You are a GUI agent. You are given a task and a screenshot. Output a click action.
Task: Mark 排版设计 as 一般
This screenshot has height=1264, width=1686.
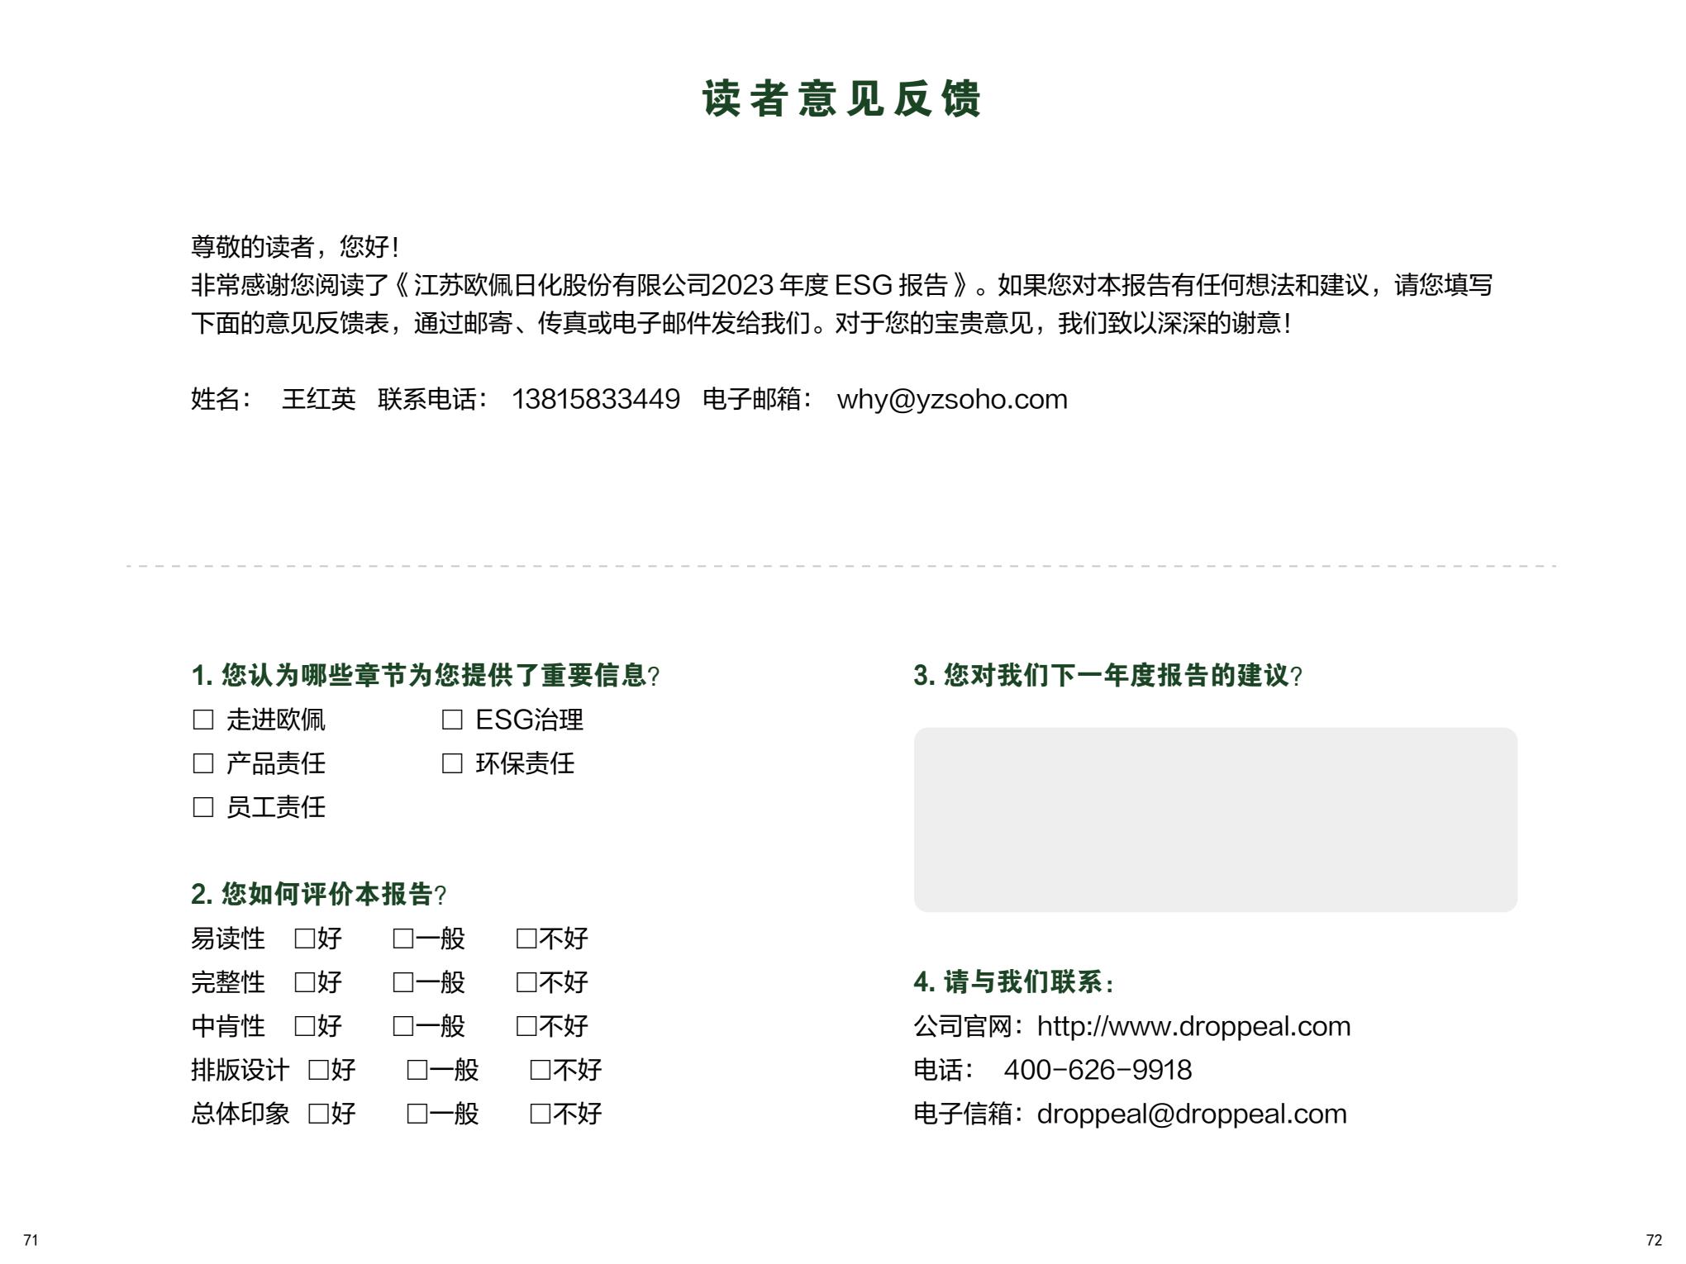417,1070
